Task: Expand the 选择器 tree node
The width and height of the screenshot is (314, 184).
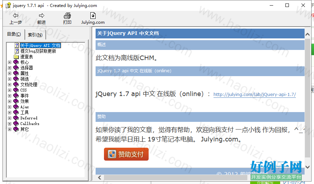Action: coord(10,68)
